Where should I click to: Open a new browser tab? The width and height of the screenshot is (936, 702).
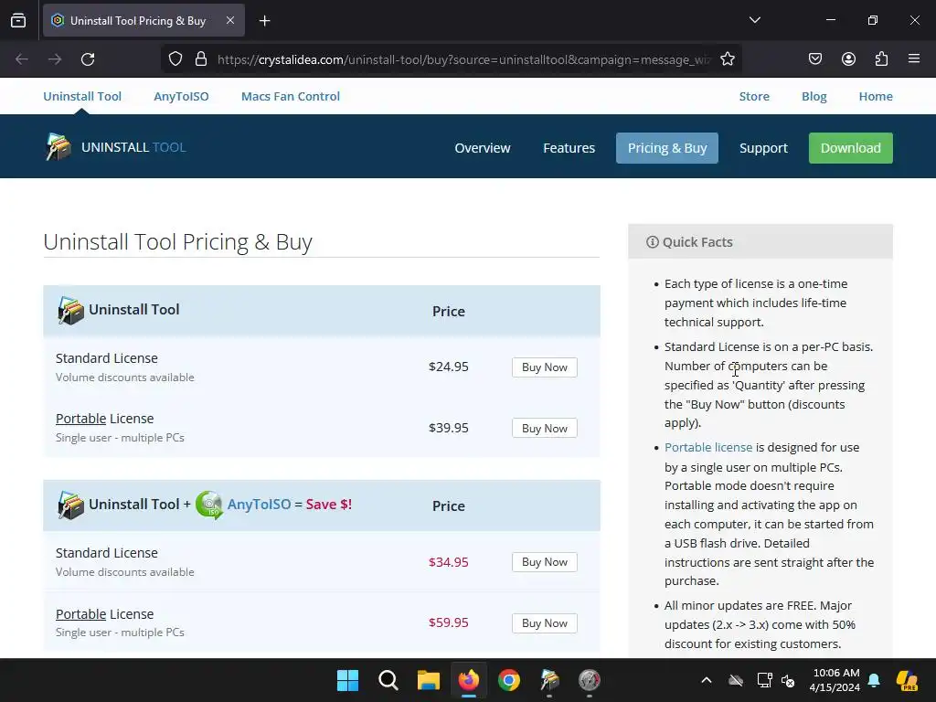[264, 21]
